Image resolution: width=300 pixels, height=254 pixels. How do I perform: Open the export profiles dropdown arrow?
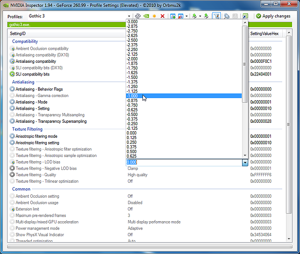click(200, 16)
